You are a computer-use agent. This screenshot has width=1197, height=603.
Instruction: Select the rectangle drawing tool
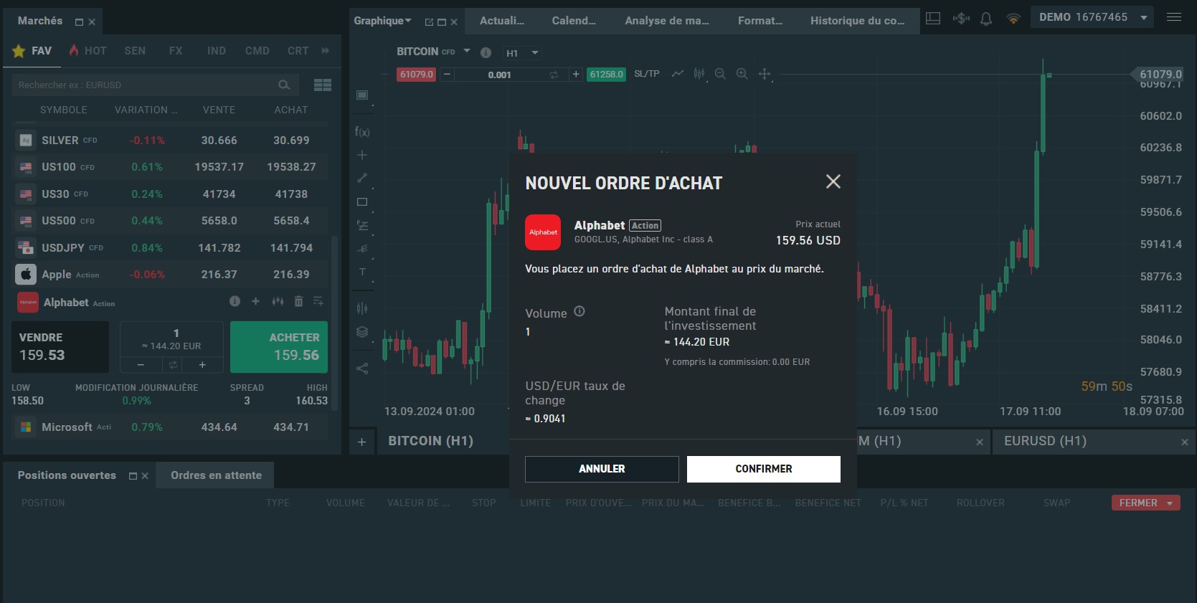362,202
